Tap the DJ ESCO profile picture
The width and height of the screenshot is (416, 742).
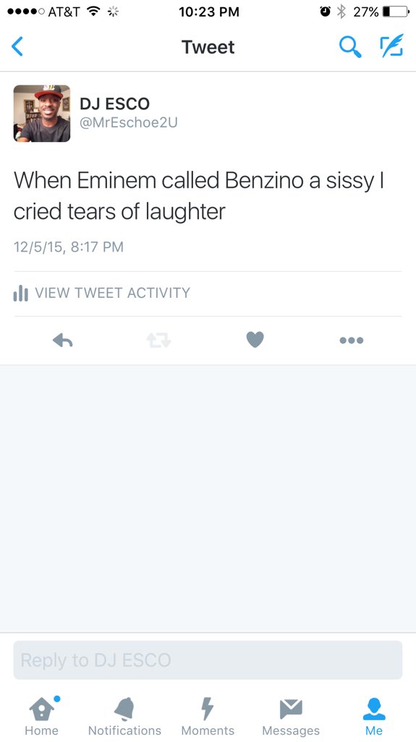(x=42, y=114)
